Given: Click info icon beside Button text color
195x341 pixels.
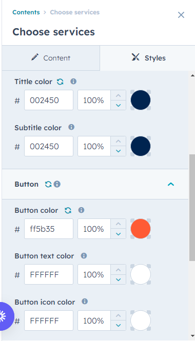Looking at the screenshot, I should tap(84, 256).
